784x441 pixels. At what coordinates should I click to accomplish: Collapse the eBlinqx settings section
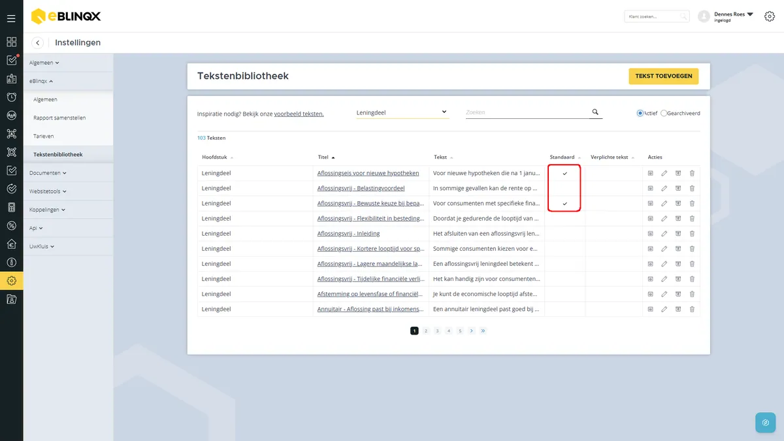(x=68, y=81)
